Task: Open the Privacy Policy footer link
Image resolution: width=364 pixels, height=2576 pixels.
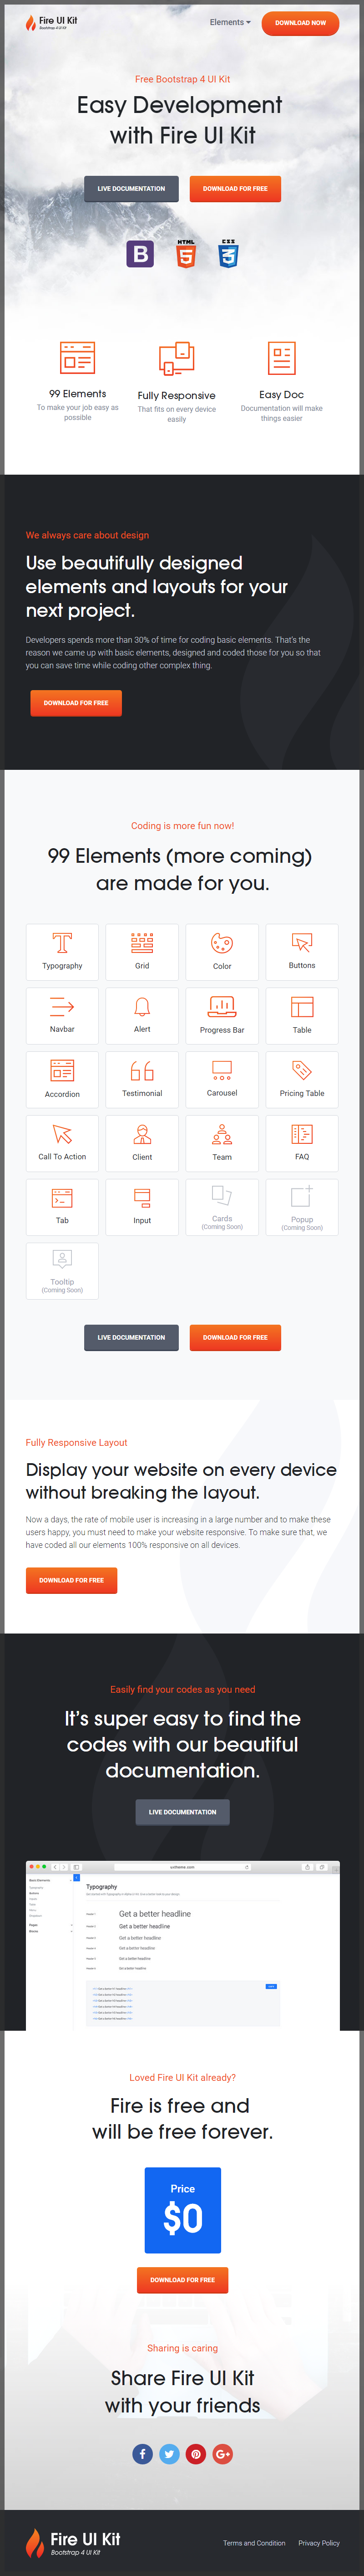Action: coord(319,2543)
